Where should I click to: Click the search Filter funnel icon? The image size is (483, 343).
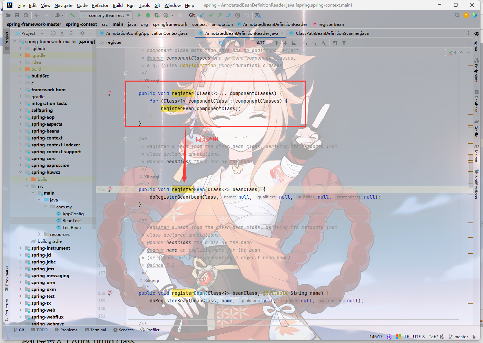(344, 43)
